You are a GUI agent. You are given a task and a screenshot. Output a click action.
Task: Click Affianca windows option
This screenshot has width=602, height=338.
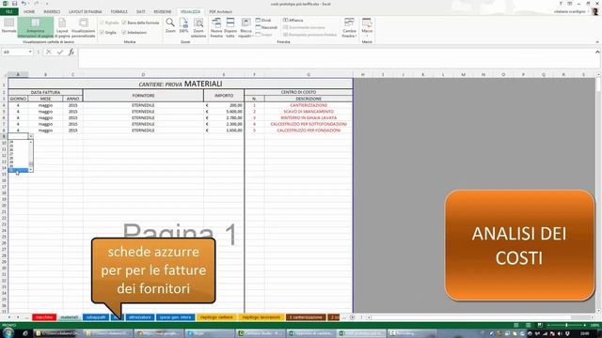coord(293,20)
